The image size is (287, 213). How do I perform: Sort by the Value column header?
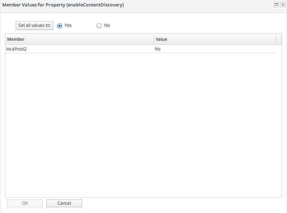click(x=215, y=39)
